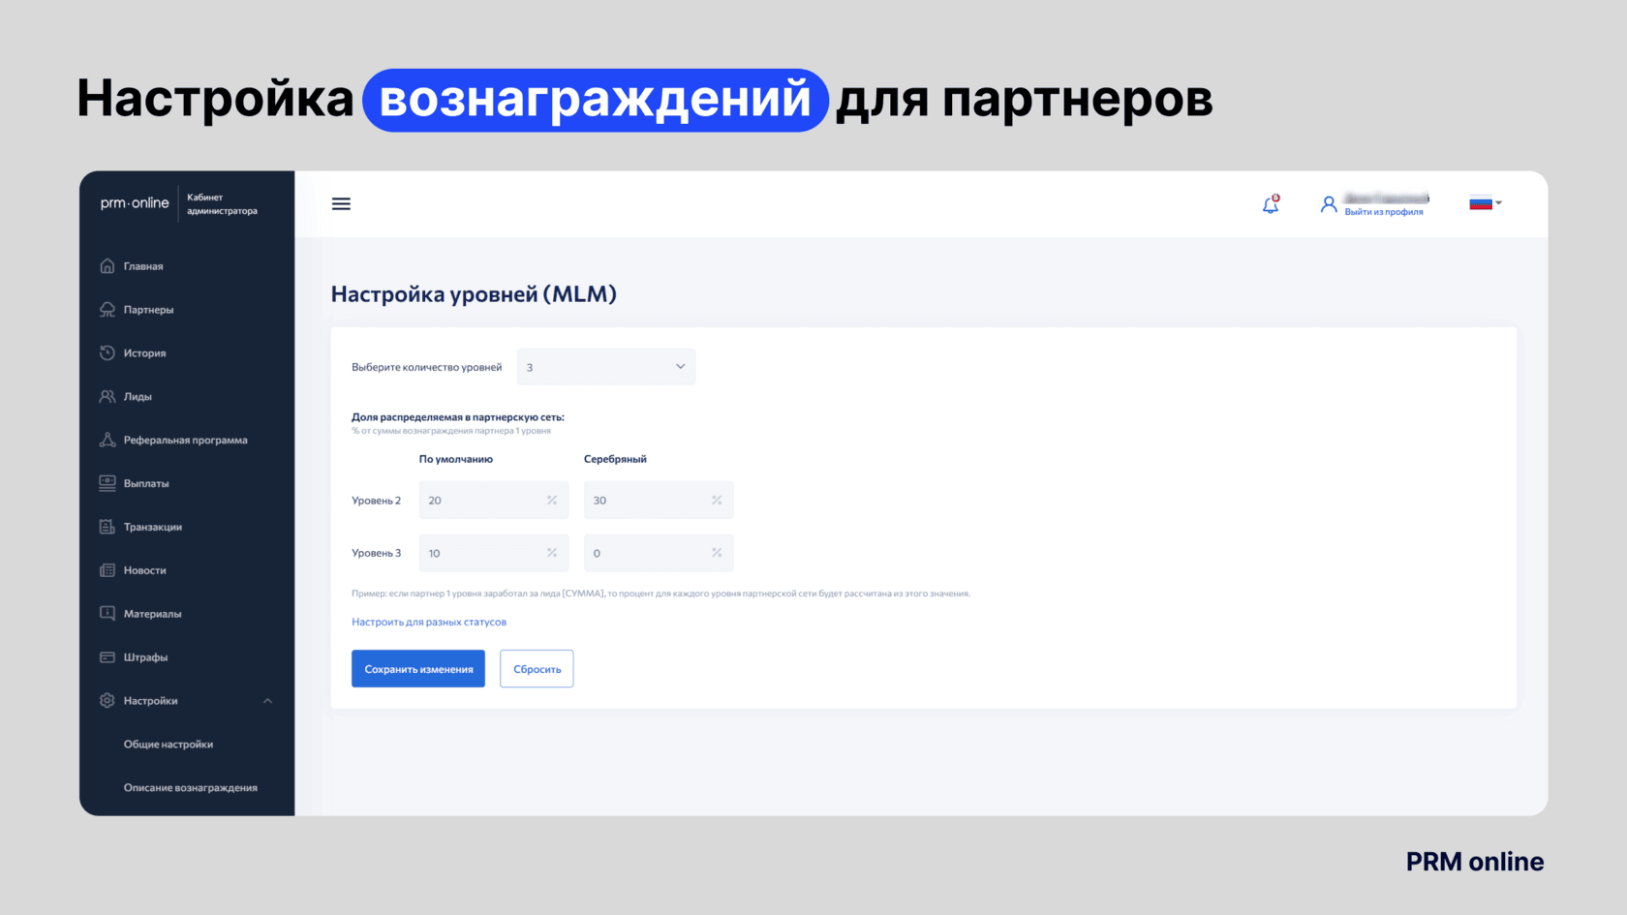Click Выйти из профиля link
Viewport: 1627px width, 915px height.
pos(1384,212)
